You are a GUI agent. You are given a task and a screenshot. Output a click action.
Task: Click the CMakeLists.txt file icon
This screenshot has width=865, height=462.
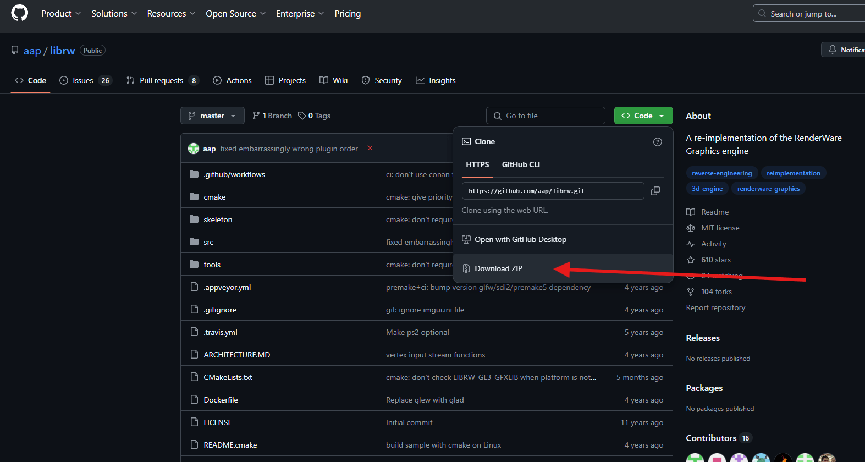click(194, 377)
